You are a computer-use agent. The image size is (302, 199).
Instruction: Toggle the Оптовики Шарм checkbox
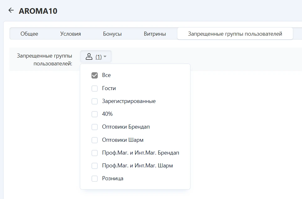(x=95, y=140)
